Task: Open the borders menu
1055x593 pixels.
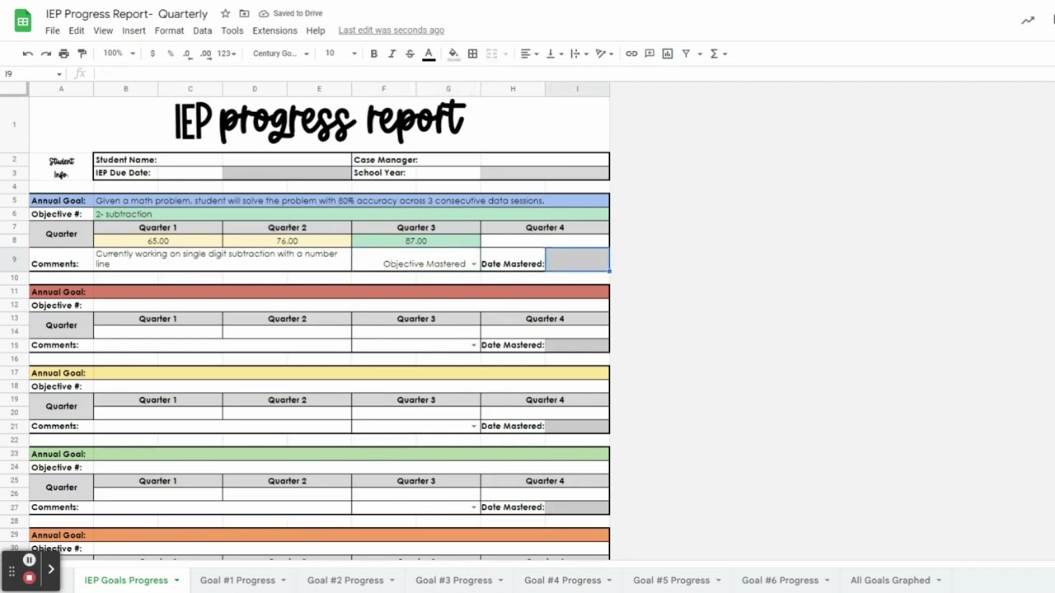Action: (x=472, y=54)
